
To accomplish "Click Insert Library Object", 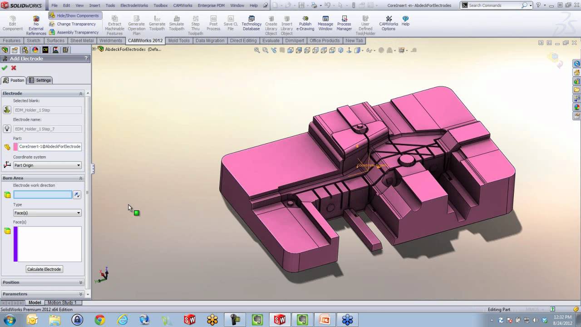I will 287,25.
